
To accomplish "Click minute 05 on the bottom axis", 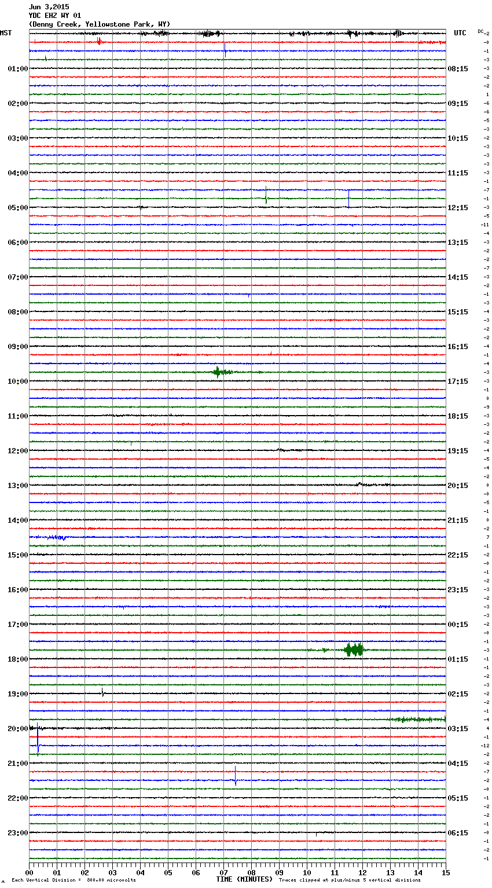I will pos(168,872).
